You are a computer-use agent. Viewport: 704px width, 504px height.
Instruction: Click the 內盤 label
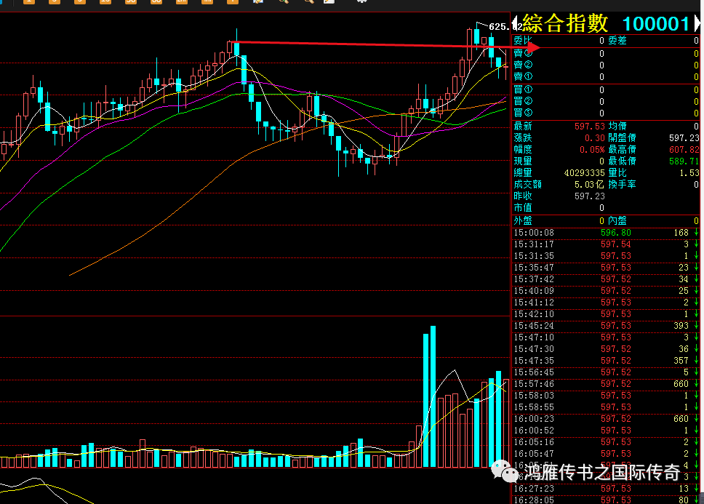617,221
